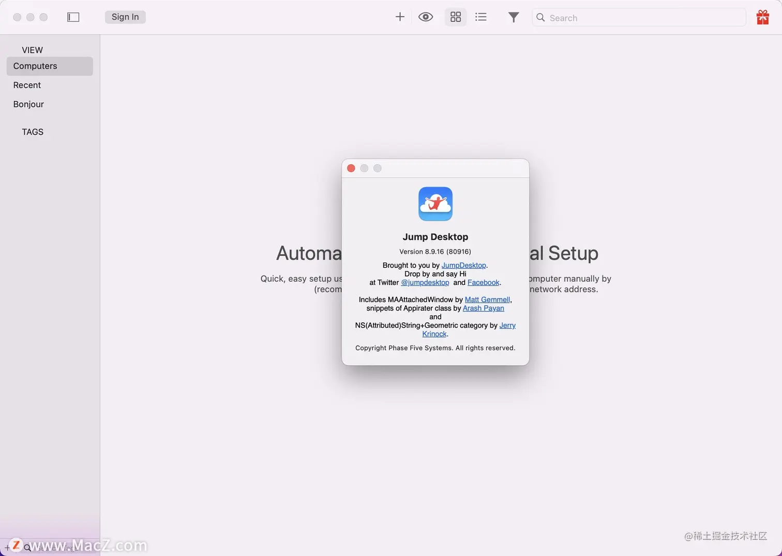Viewport: 782px width, 556px height.
Task: Open the Arash Payan link
Action: (484, 308)
